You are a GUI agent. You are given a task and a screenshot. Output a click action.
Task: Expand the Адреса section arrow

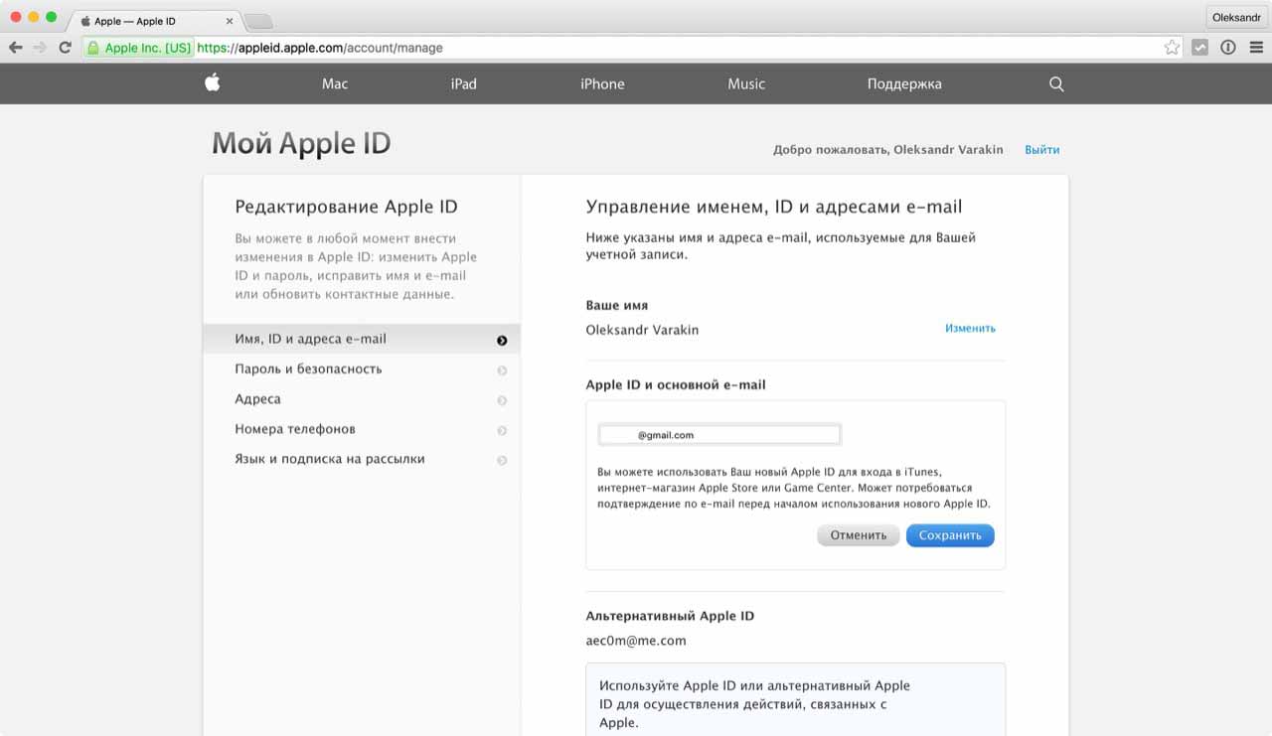tap(502, 400)
